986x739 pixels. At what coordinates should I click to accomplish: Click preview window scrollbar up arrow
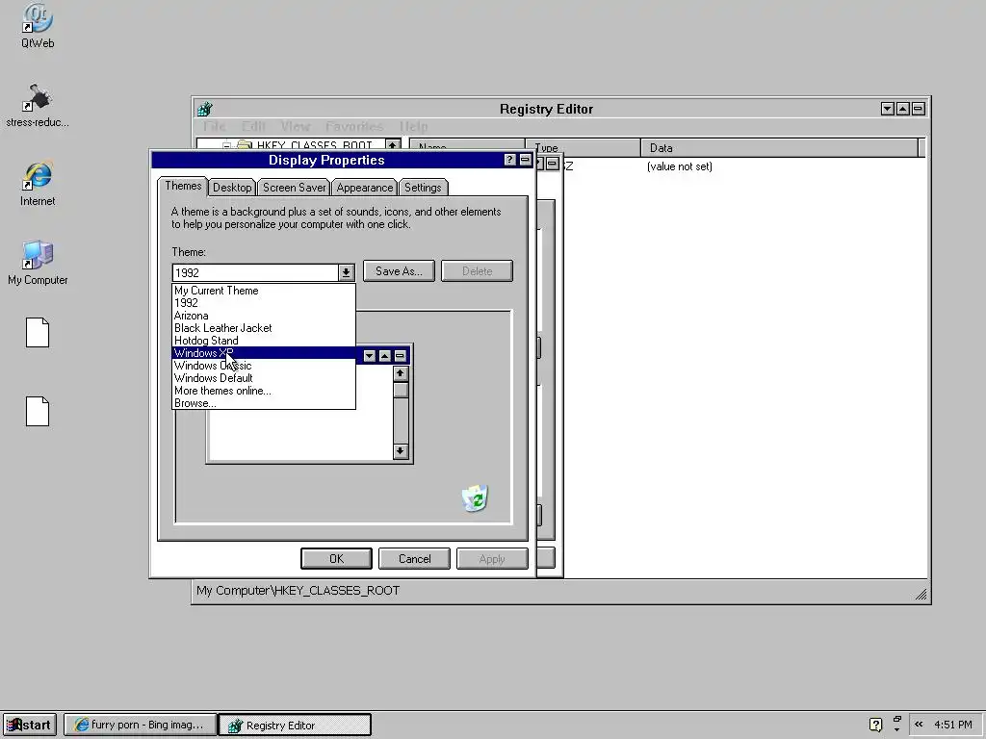(401, 374)
